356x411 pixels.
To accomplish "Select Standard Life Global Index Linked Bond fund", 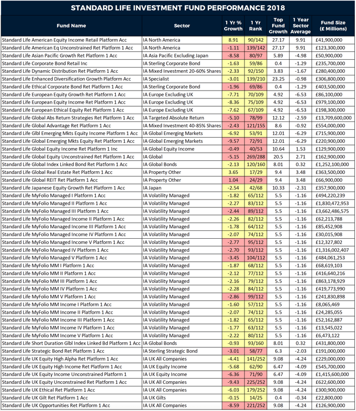I will pyautogui.click(x=64, y=164).
